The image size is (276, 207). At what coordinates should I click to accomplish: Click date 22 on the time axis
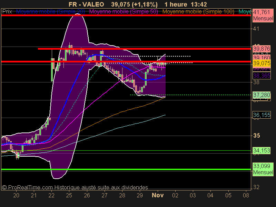coord(51,195)
